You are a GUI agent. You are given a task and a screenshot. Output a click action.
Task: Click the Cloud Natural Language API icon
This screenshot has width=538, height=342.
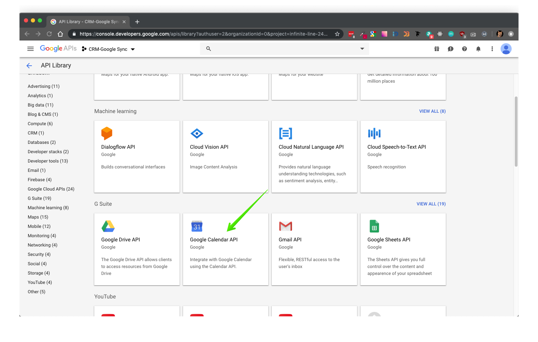coord(286,133)
